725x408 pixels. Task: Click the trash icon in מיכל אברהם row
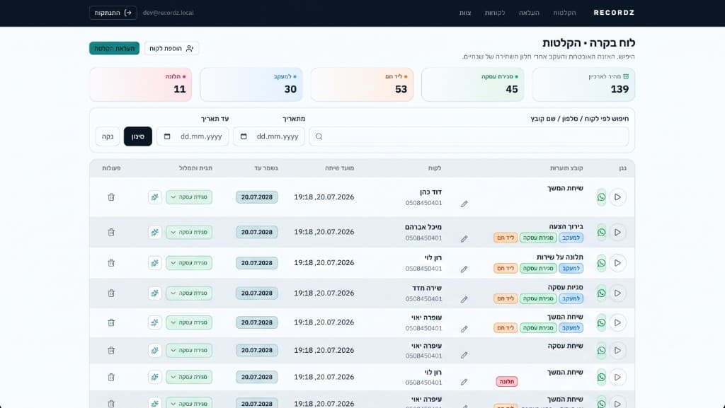[x=111, y=232]
